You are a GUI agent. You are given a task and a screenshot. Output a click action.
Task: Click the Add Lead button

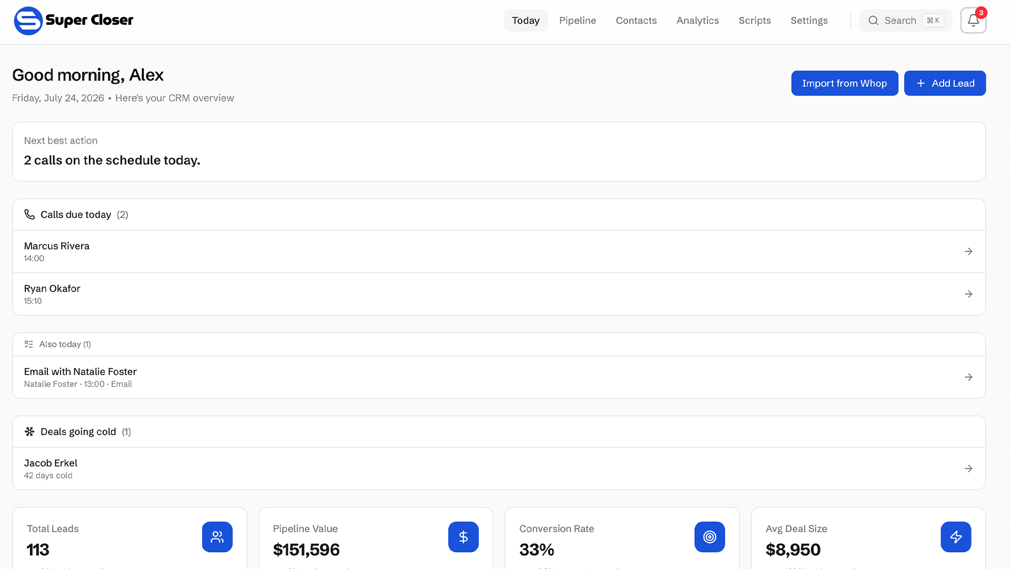coord(945,83)
